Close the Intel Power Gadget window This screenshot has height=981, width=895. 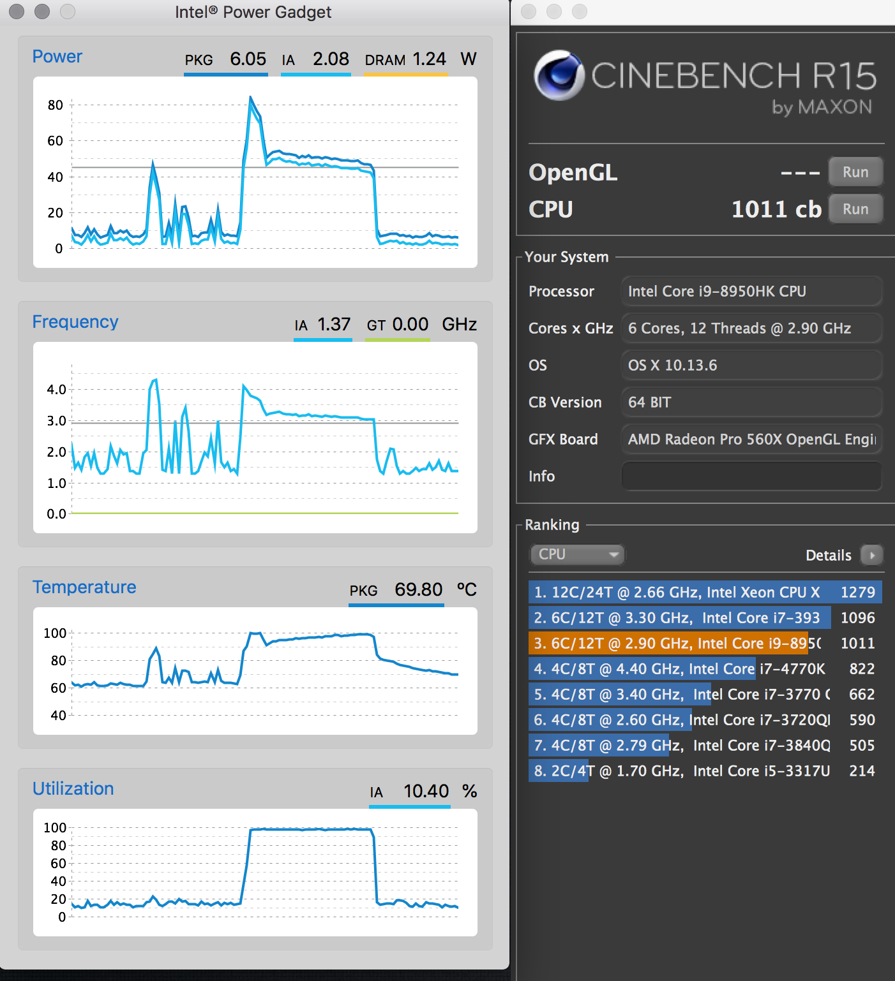(x=17, y=11)
